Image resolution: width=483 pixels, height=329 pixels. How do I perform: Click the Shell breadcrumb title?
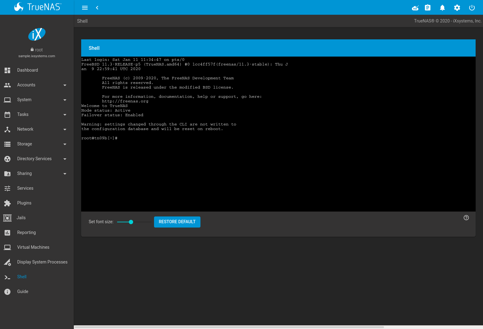[x=82, y=21]
